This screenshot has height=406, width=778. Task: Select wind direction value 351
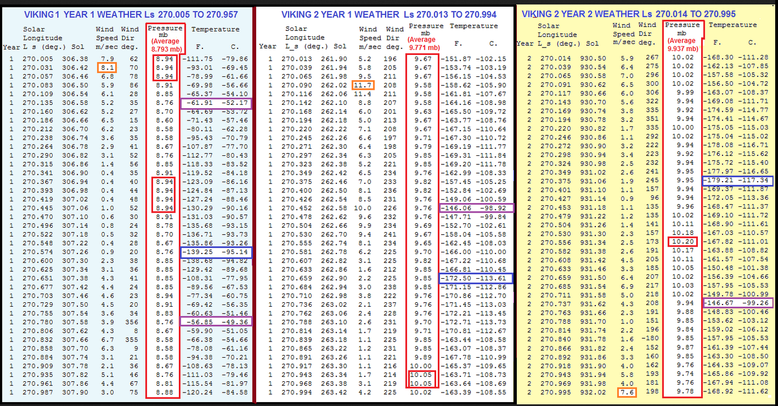[653, 119]
